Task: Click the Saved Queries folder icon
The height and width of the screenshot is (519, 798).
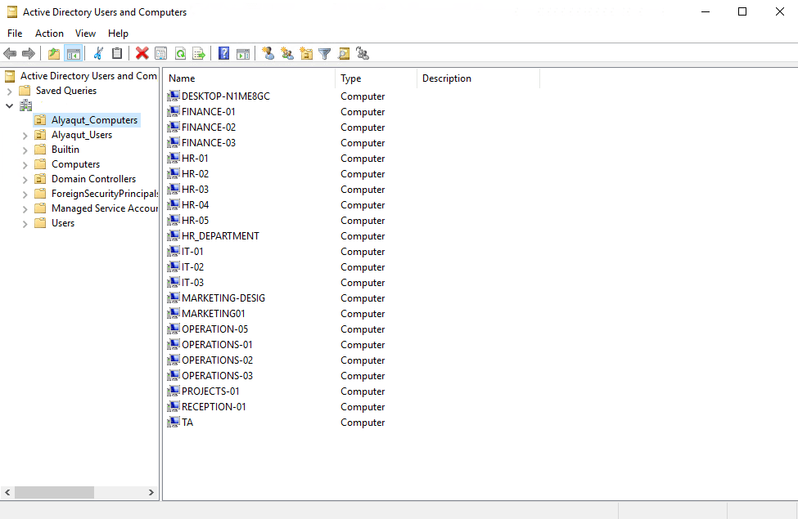Action: pyautogui.click(x=25, y=91)
